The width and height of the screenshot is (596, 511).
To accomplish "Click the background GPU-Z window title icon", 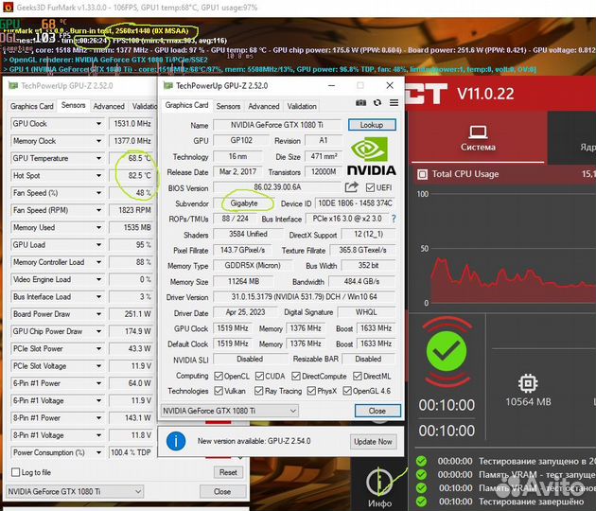I will click(x=13, y=85).
